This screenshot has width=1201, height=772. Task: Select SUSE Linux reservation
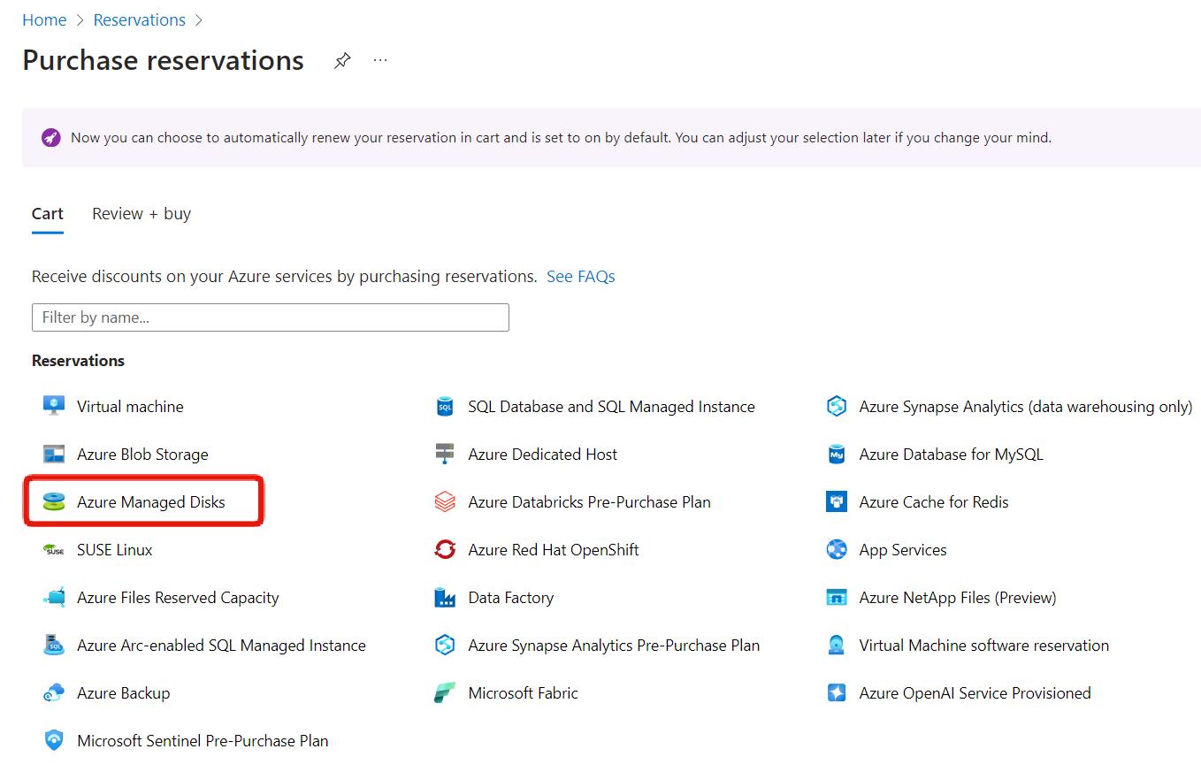115,550
